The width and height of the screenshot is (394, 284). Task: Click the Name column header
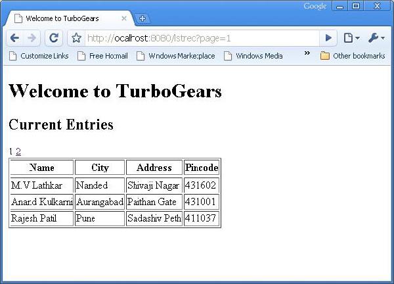pyautogui.click(x=42, y=167)
